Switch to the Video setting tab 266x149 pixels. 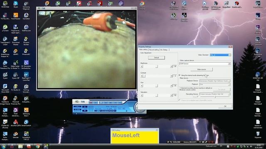point(143,50)
